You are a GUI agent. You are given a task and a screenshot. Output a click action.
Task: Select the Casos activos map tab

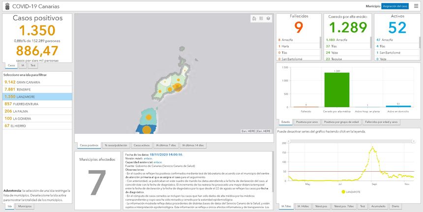(x=142, y=146)
